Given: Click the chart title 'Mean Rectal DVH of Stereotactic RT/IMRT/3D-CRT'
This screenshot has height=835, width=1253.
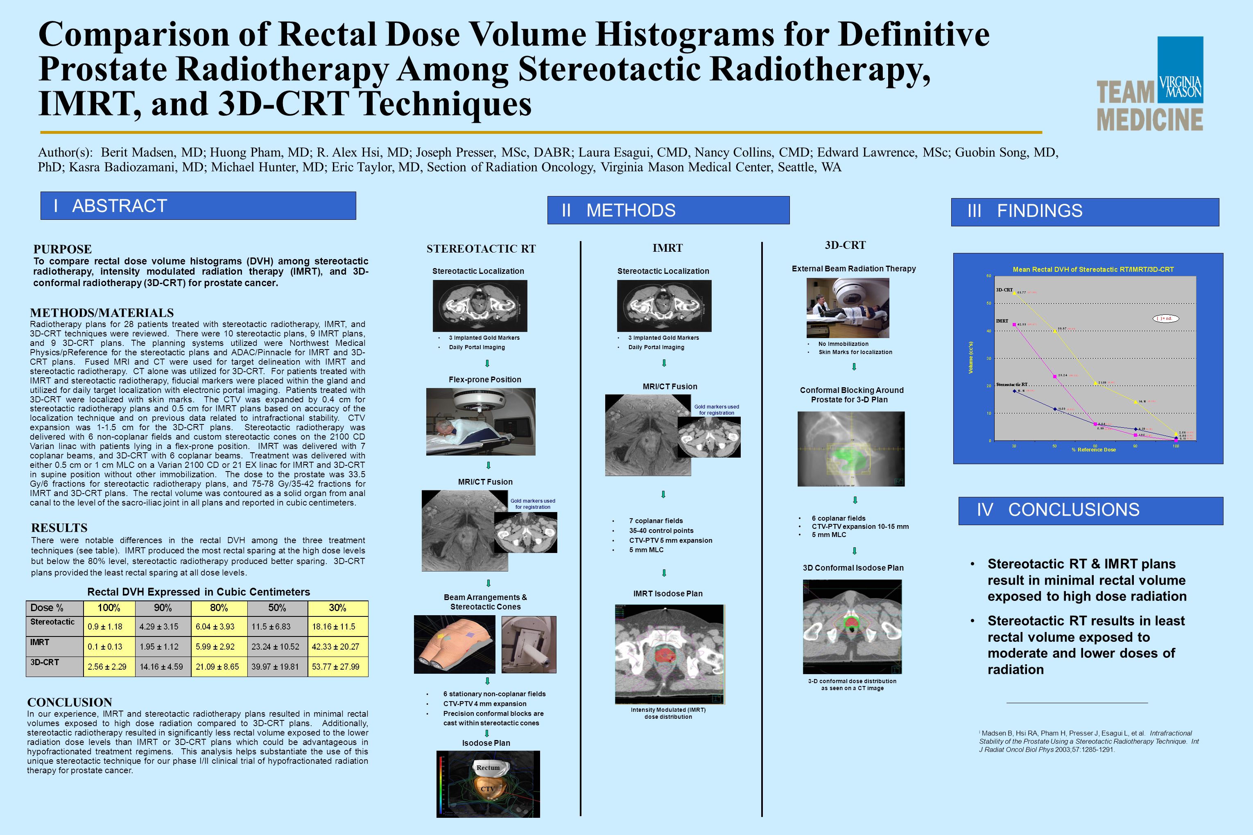Looking at the screenshot, I should (1093, 269).
